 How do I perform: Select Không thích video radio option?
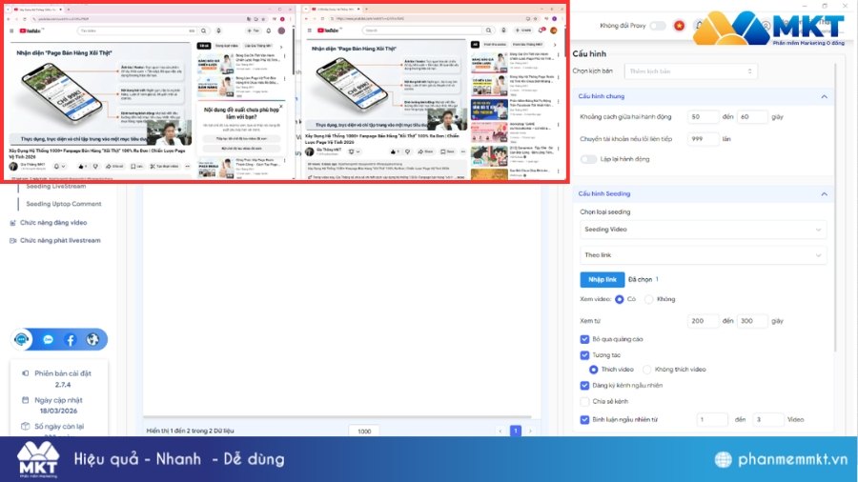coord(646,370)
